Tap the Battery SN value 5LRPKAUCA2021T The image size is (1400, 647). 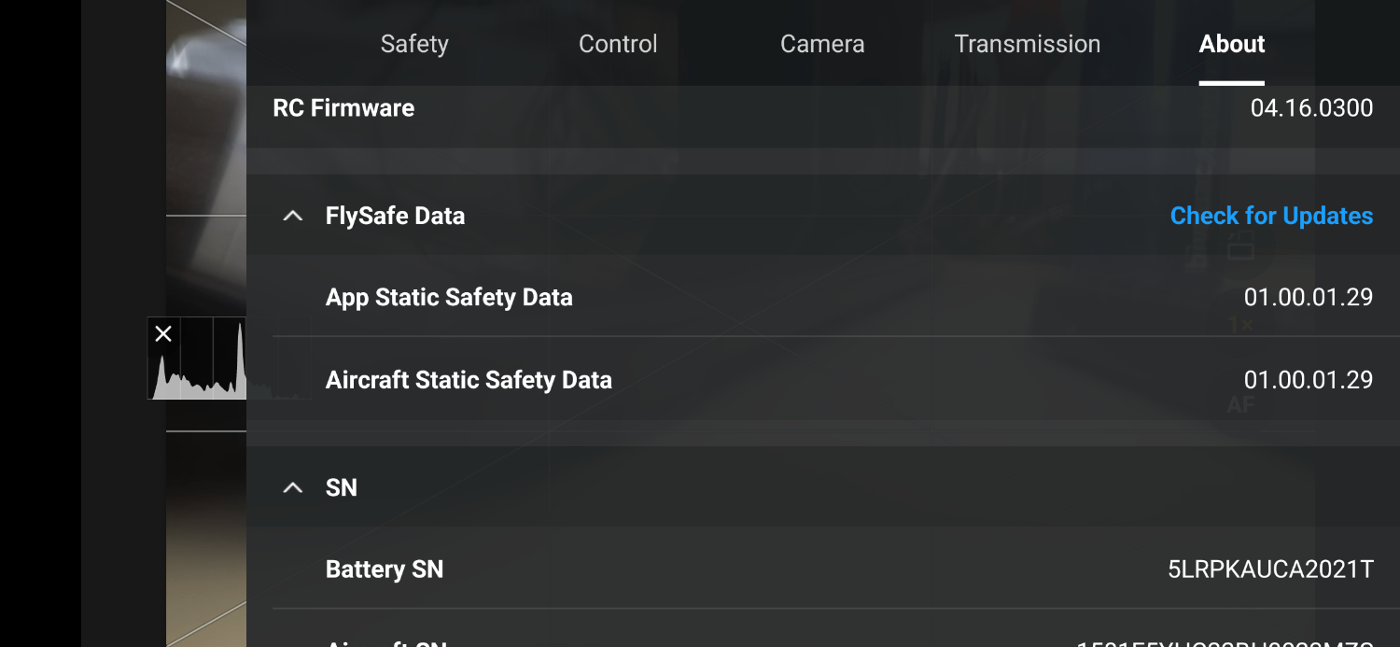click(x=1267, y=569)
